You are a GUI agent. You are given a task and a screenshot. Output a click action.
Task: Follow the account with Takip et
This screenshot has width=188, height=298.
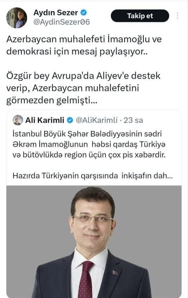click(140, 16)
